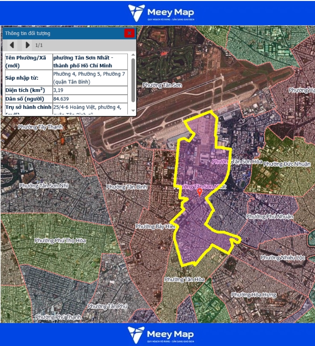315x346 pixels.
Task: Select Phường Phú Nhuận ward on map
Action: pos(270,216)
